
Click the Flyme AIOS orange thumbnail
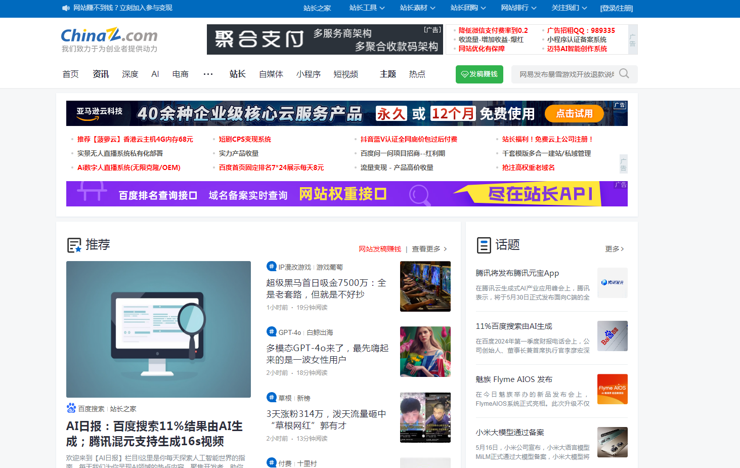tap(613, 389)
